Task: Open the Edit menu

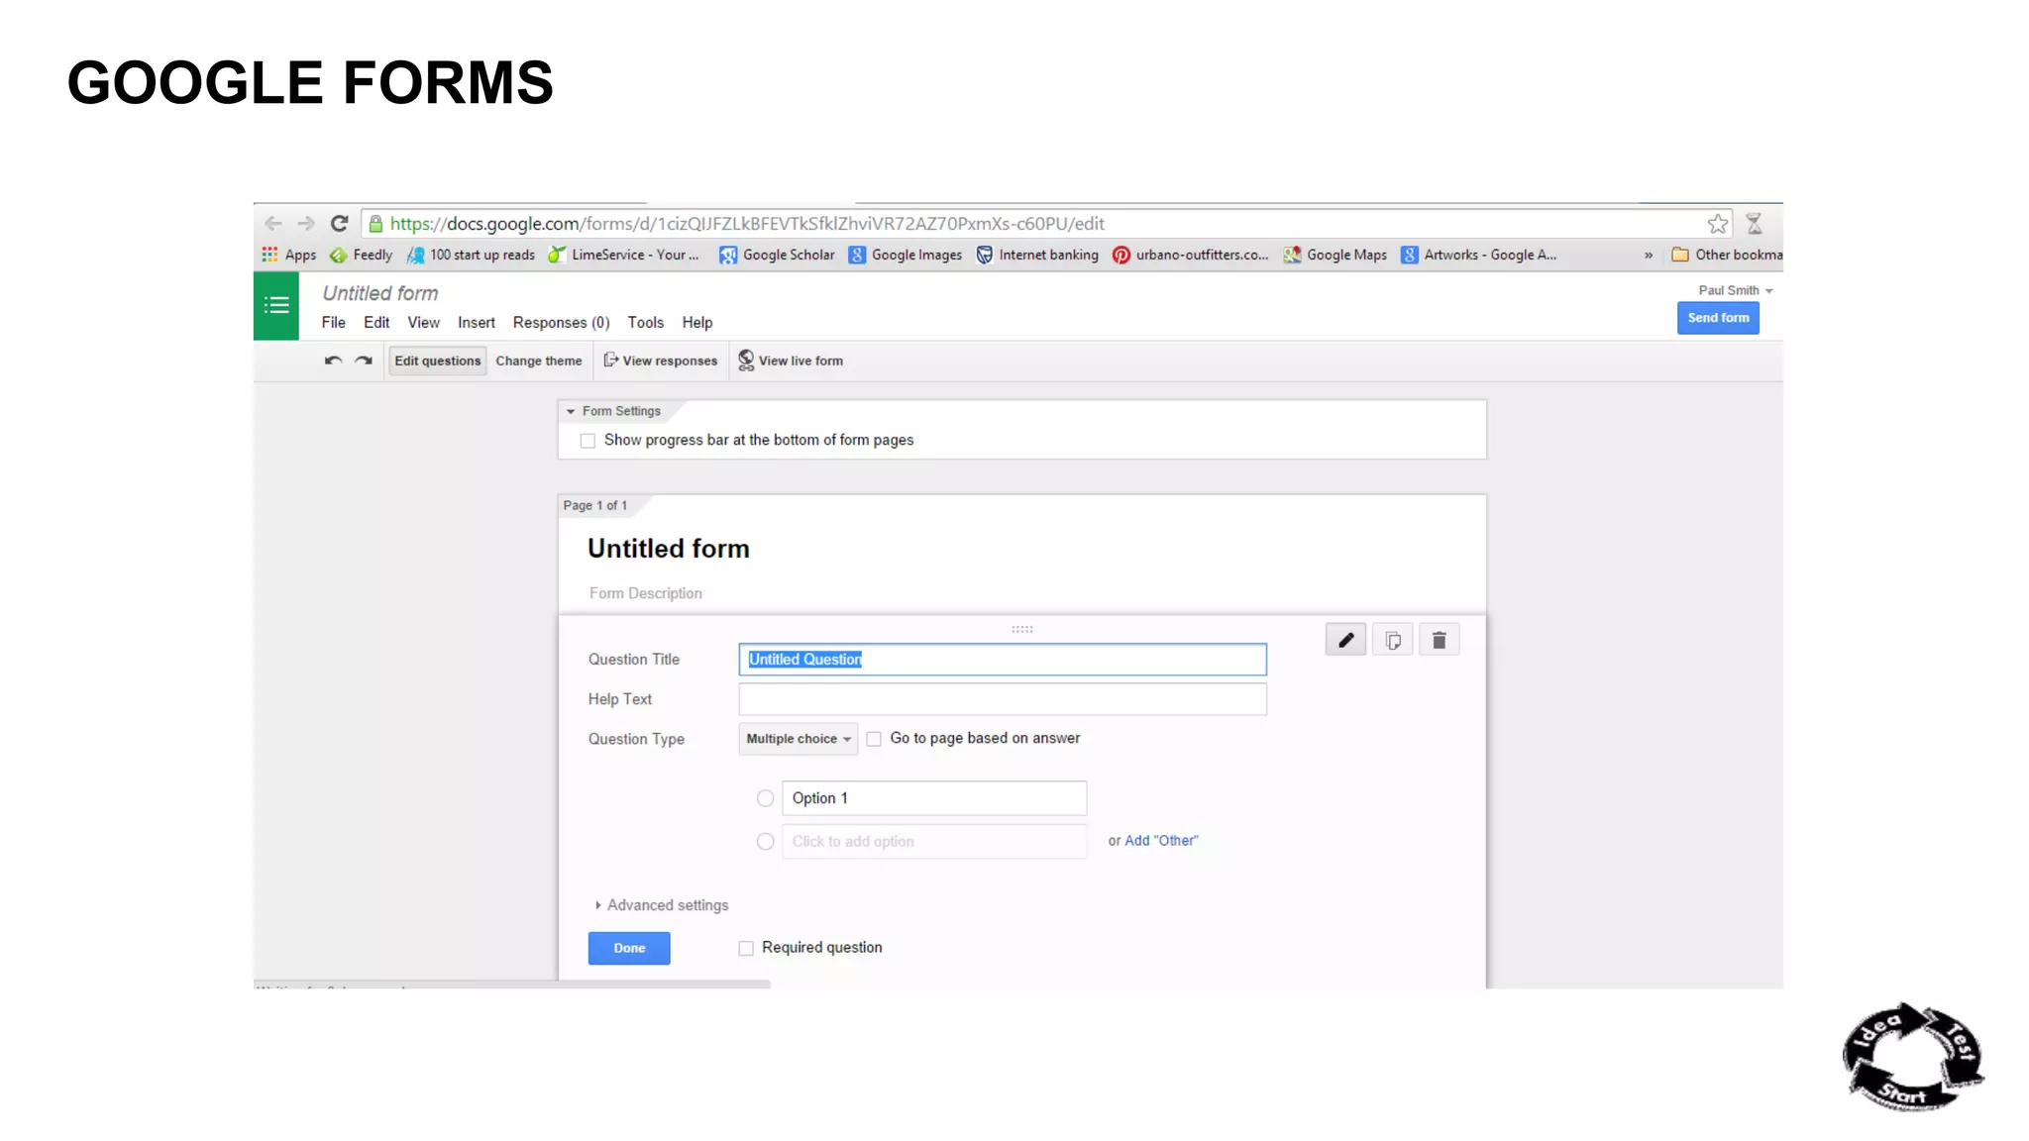Action: pos(376,323)
